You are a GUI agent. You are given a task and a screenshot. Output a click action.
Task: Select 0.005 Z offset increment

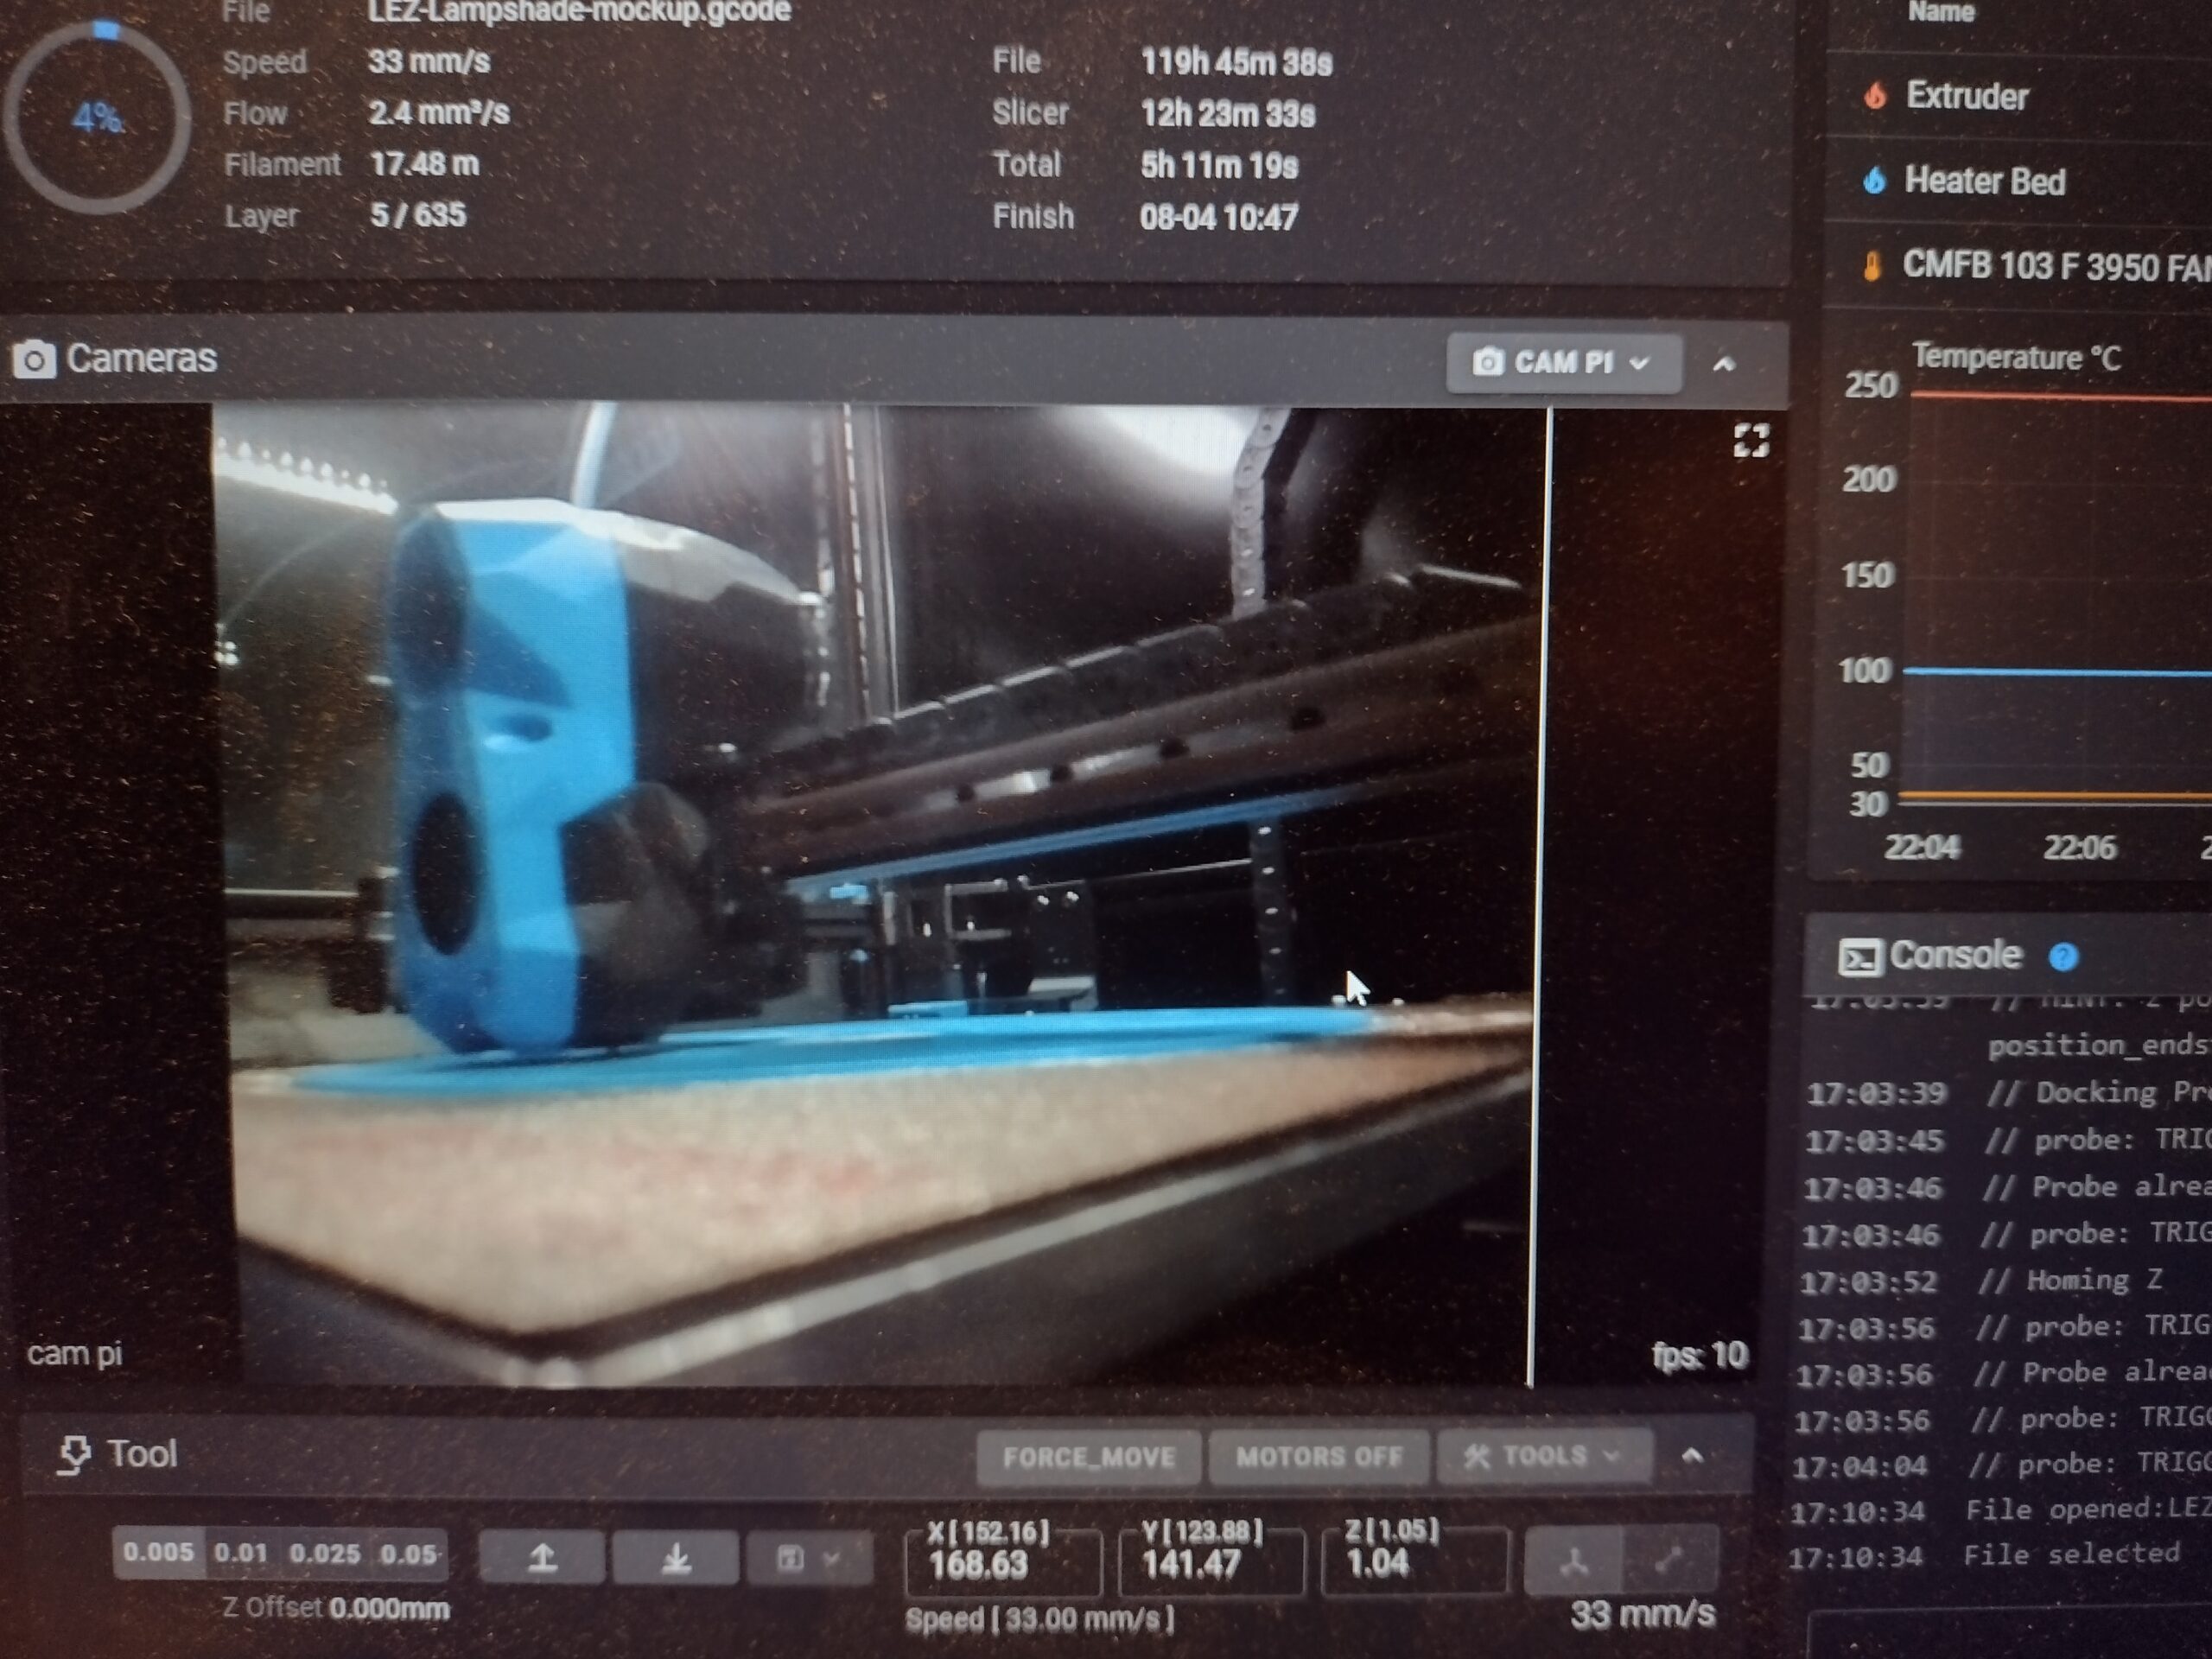[158, 1553]
